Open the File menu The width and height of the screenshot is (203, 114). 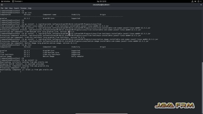(x=2, y=8)
